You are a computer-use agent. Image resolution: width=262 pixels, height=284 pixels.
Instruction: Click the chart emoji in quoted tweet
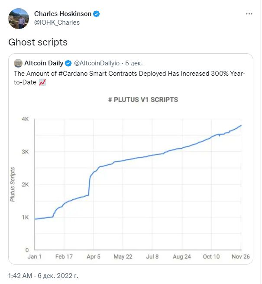(x=42, y=82)
